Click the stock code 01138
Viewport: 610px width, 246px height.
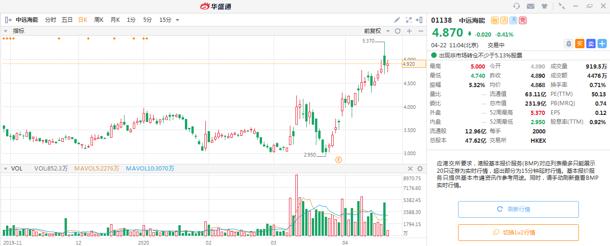(x=441, y=20)
